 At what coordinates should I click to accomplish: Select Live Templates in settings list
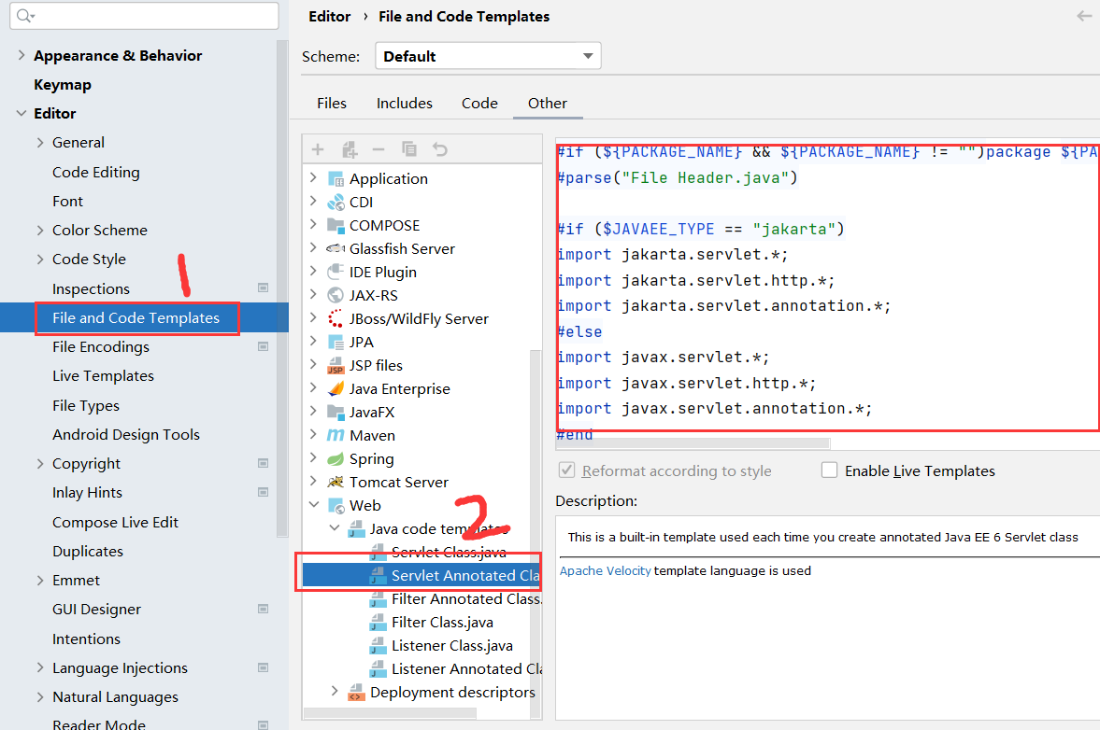click(x=103, y=375)
